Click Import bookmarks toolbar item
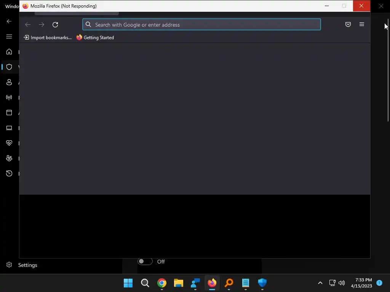The height and width of the screenshot is (292, 390). [48, 38]
